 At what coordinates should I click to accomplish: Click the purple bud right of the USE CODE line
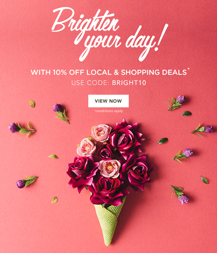click(x=180, y=99)
